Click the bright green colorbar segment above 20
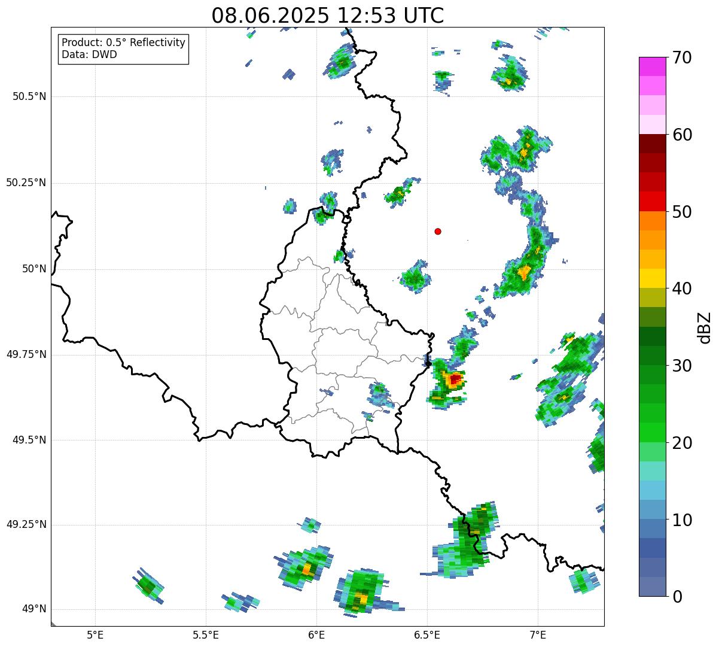Image resolution: width=719 pixels, height=647 pixels. coord(651,433)
